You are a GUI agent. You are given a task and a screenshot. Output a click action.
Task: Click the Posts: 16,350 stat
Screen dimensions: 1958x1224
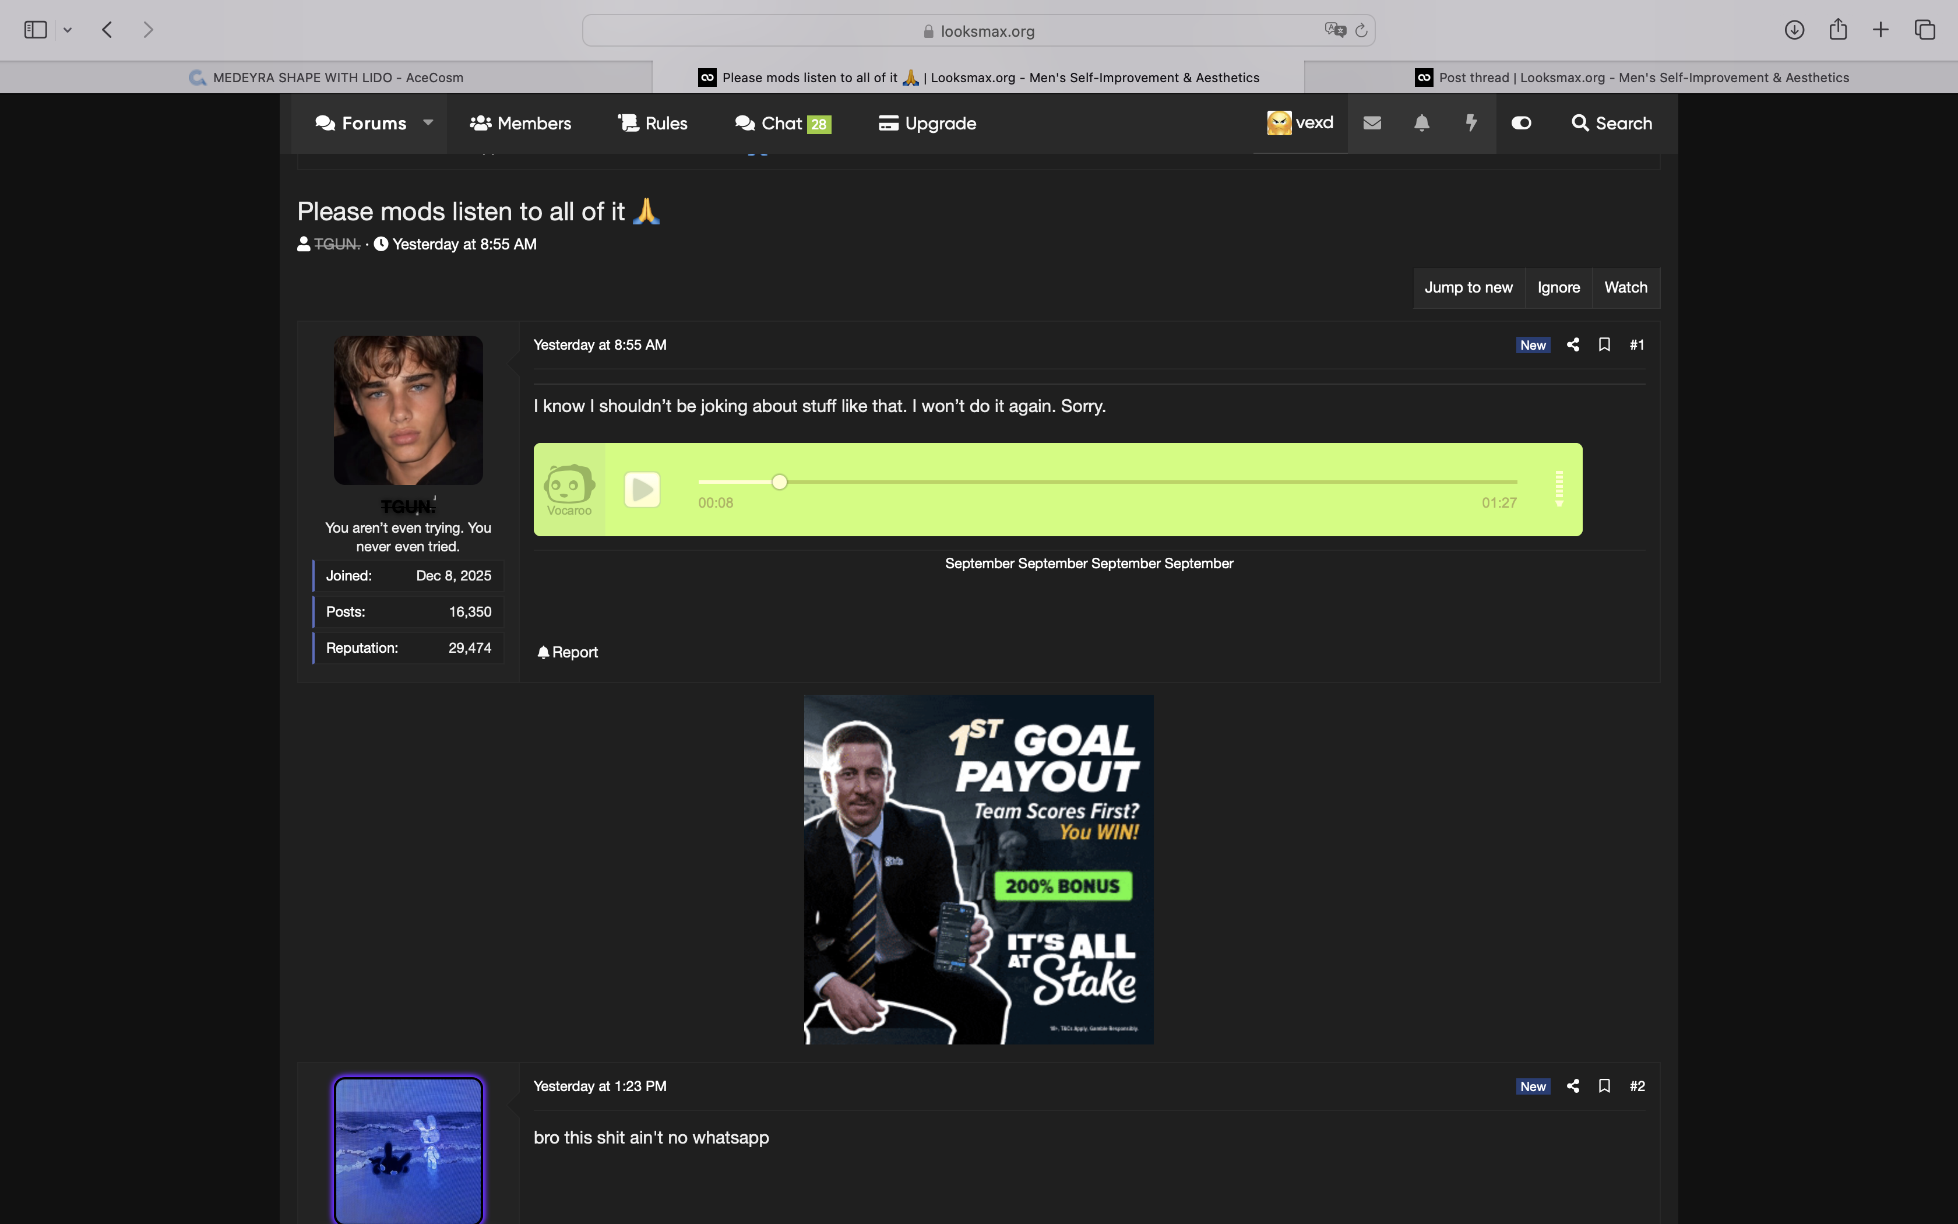click(408, 611)
